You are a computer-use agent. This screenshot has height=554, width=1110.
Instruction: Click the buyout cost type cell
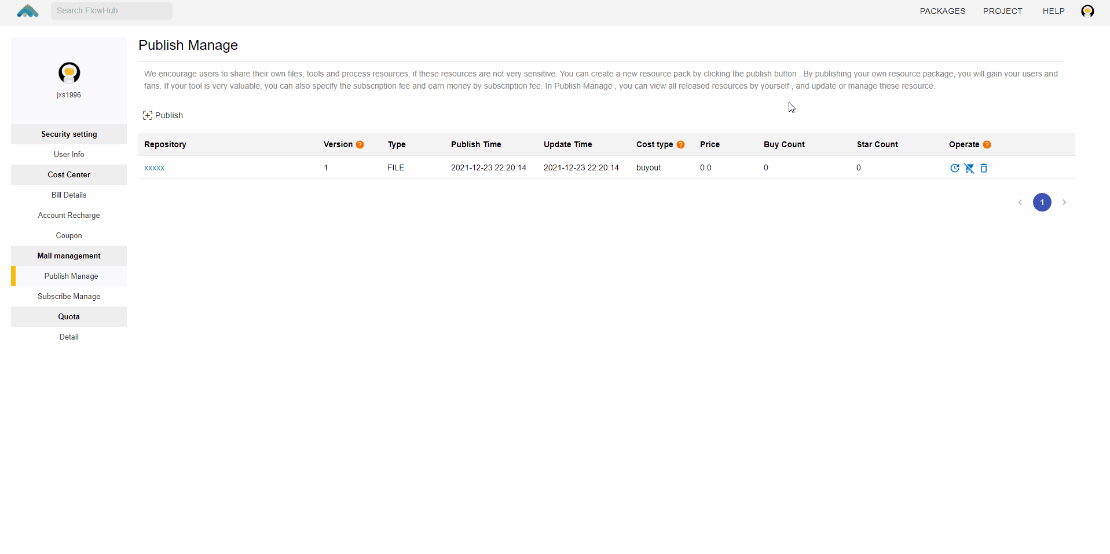649,168
